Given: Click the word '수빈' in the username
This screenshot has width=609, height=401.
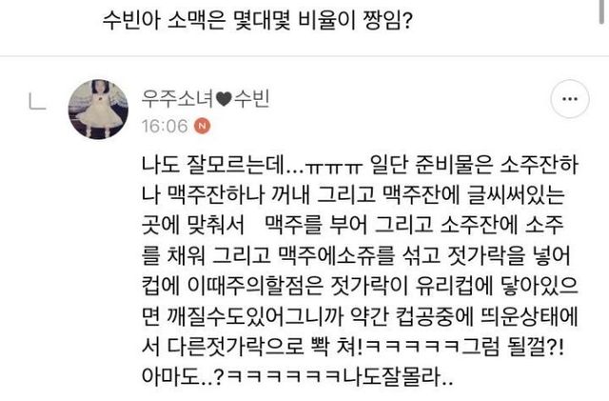Looking at the screenshot, I should 251,99.
